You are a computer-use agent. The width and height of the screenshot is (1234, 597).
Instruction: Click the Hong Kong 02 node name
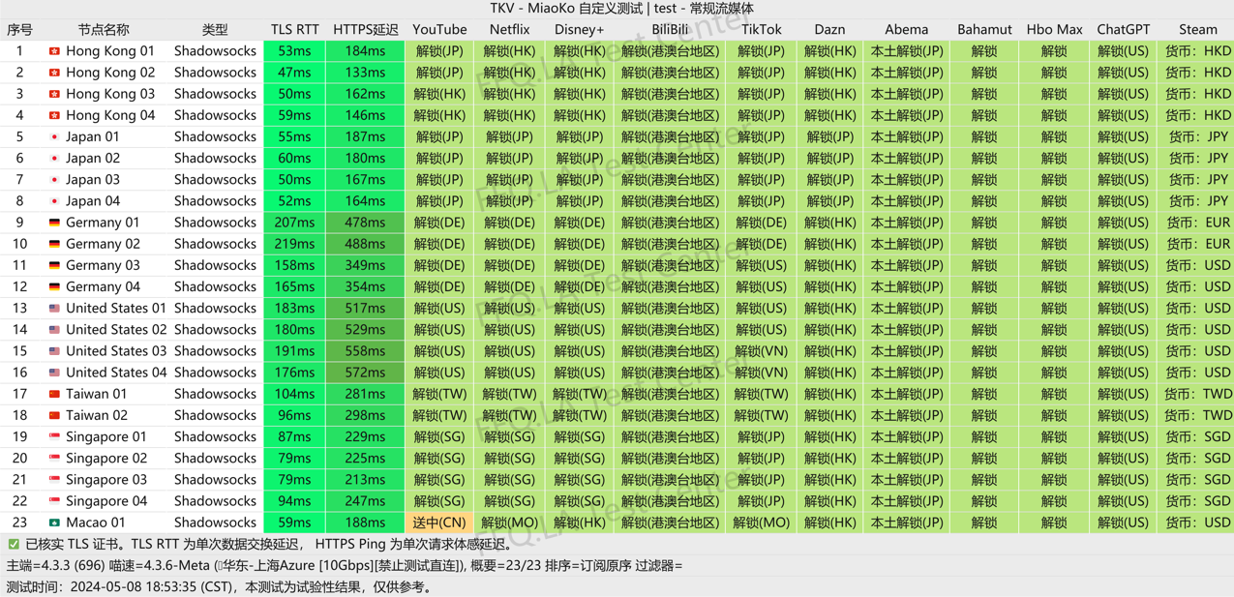pyautogui.click(x=110, y=73)
